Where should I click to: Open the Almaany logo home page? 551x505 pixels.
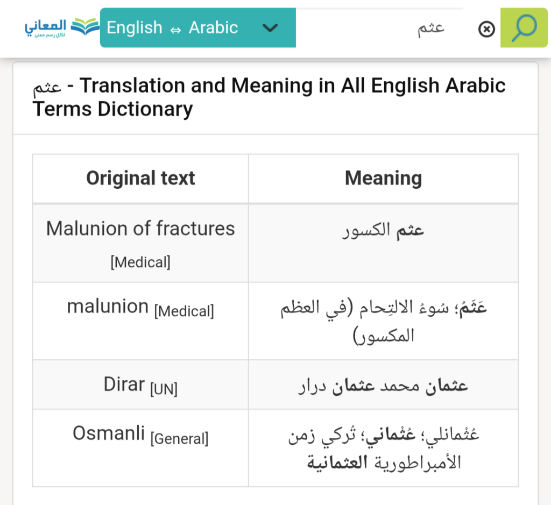pyautogui.click(x=61, y=27)
